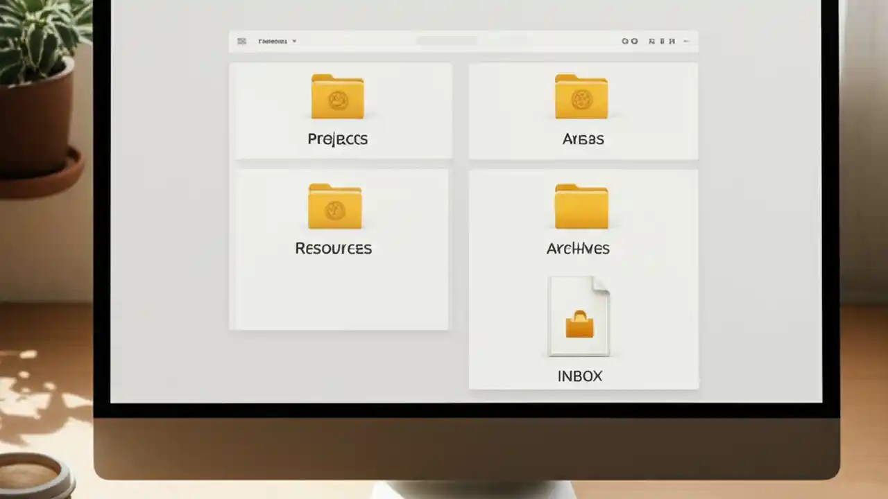
Task: Open the Inbox document icon
Action: tap(580, 315)
